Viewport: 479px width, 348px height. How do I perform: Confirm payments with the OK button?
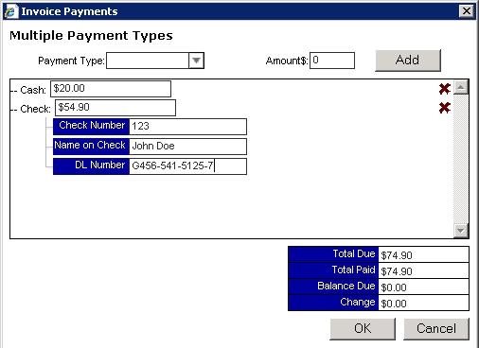363,329
